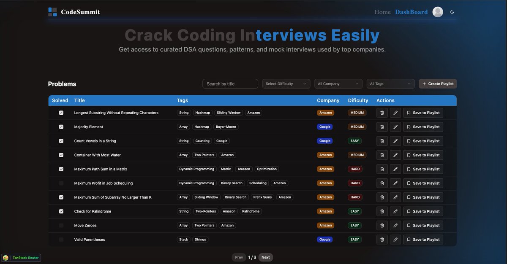Click the 'Count Vowels in a String' title
This screenshot has width=507, height=264.
(95, 141)
